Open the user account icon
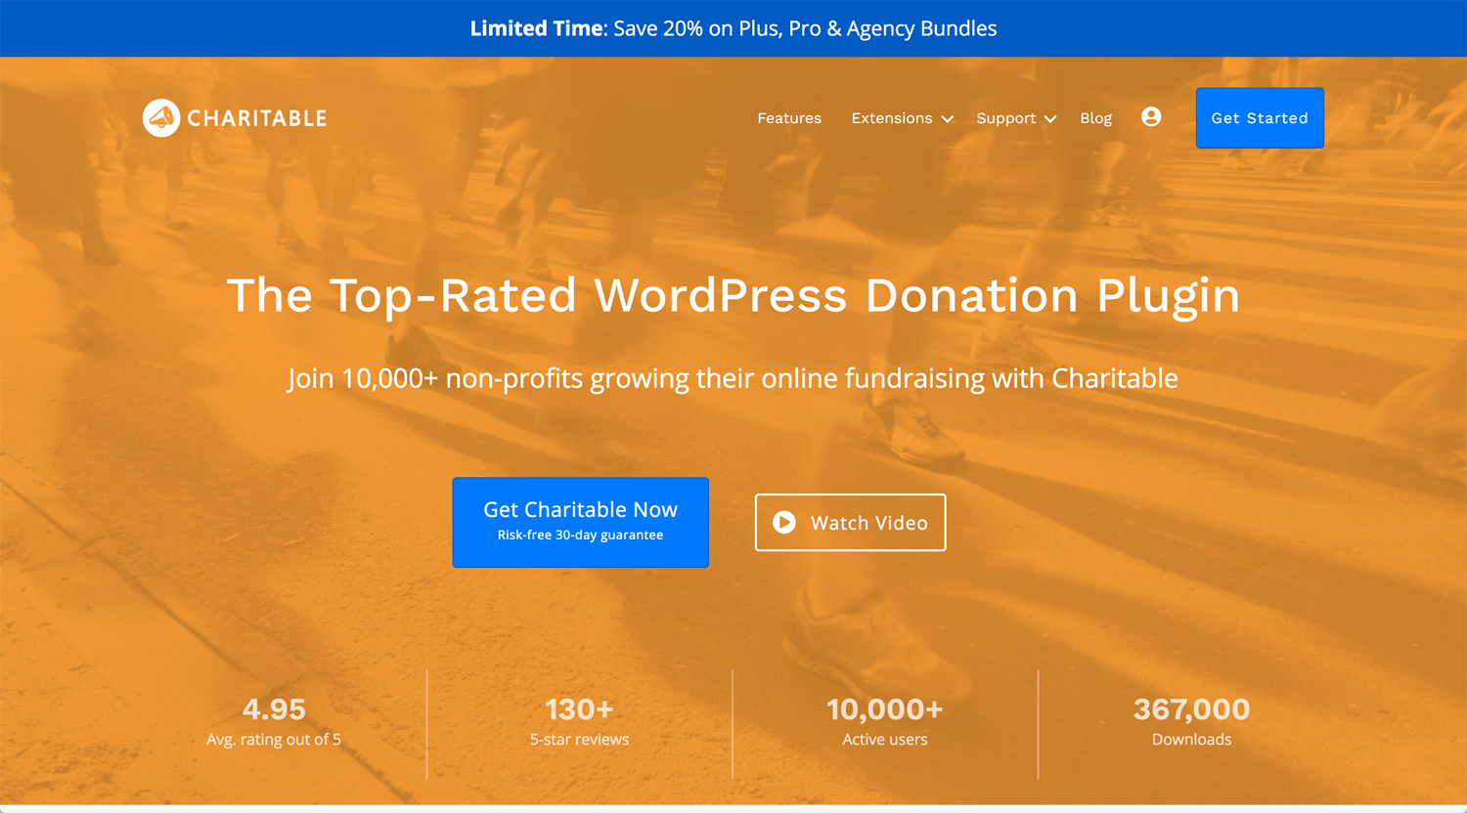Image resolution: width=1467 pixels, height=813 pixels. pos(1151,117)
